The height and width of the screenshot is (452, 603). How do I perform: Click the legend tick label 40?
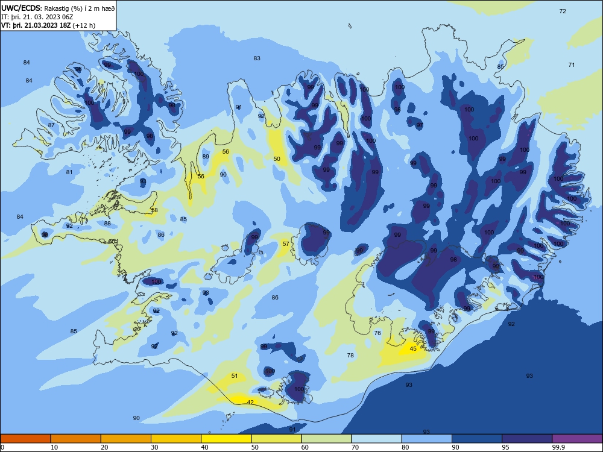tap(205, 447)
